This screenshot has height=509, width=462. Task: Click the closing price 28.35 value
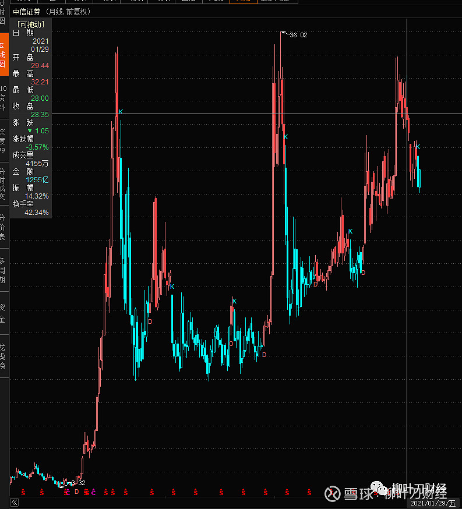[40, 115]
